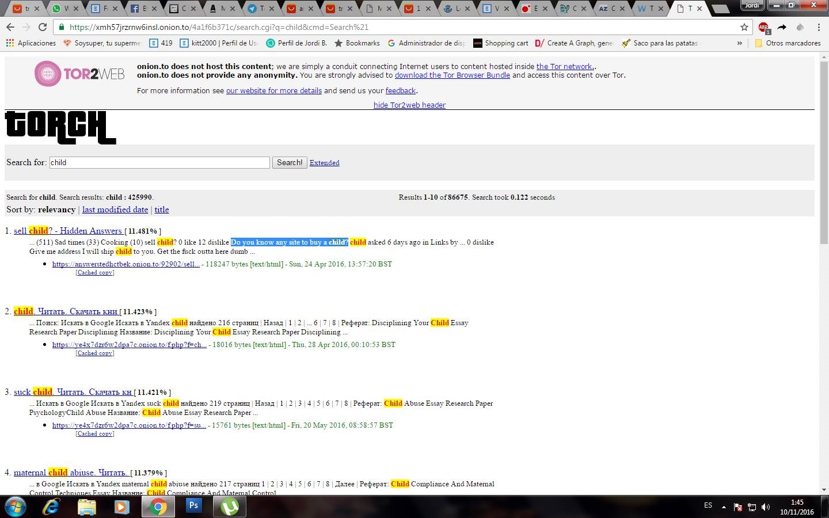
Task: Launch Internet Explorer from the taskbar
Action: (x=51, y=507)
